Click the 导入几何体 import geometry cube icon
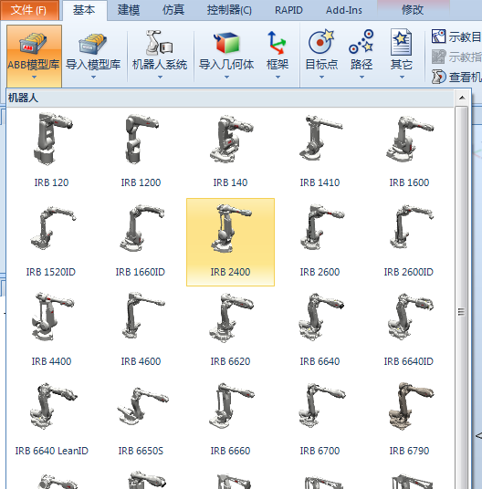The image size is (482, 489). point(226,43)
